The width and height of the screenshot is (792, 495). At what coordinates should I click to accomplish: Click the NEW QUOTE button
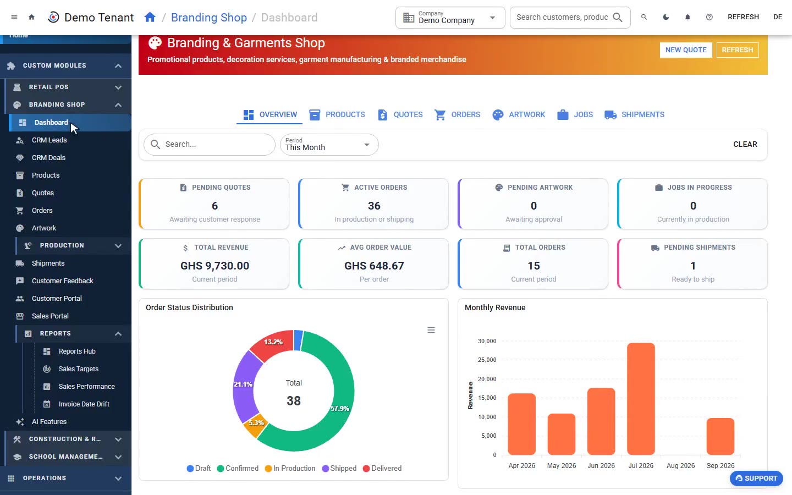(686, 50)
